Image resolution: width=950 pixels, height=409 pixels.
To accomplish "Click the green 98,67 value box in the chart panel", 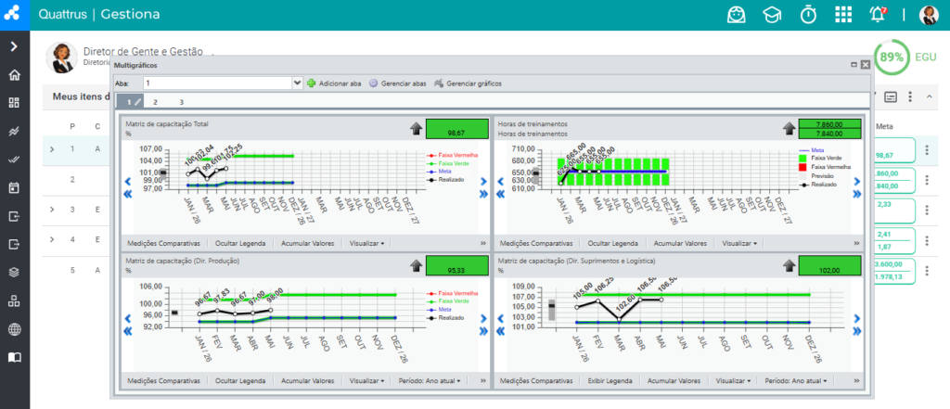I will click(456, 129).
